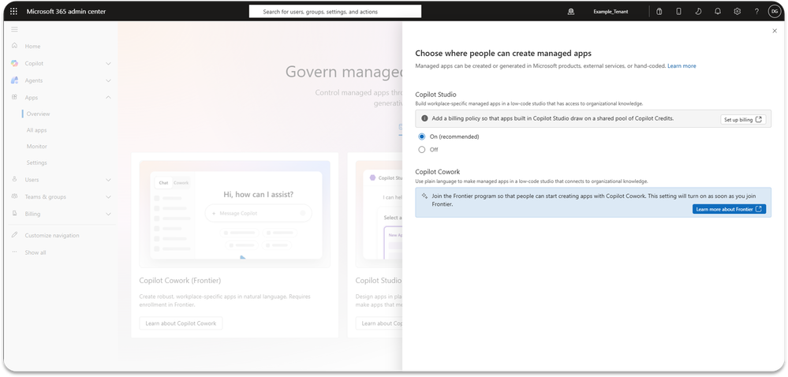The width and height of the screenshot is (788, 377).
Task: Click Learn about Copilot Cowork button
Action: click(181, 323)
